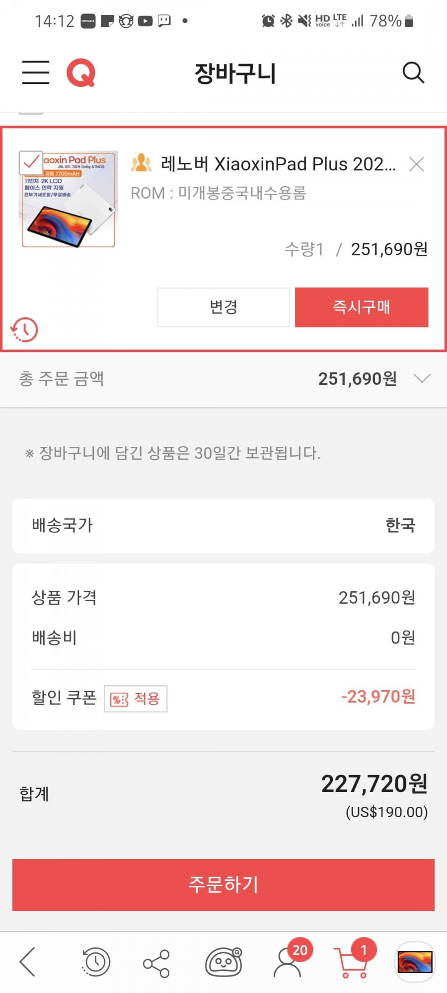Tap the share icon in bottom bar
Viewport: 447px width, 993px height.
tap(156, 964)
